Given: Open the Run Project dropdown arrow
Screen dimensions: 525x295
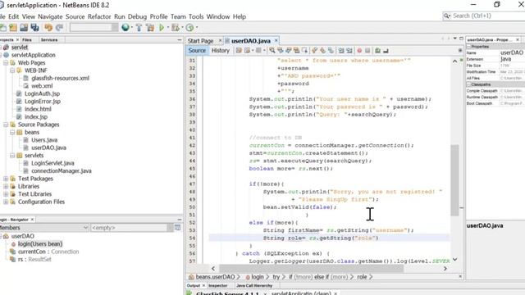Looking at the screenshot, I should coord(167,27).
